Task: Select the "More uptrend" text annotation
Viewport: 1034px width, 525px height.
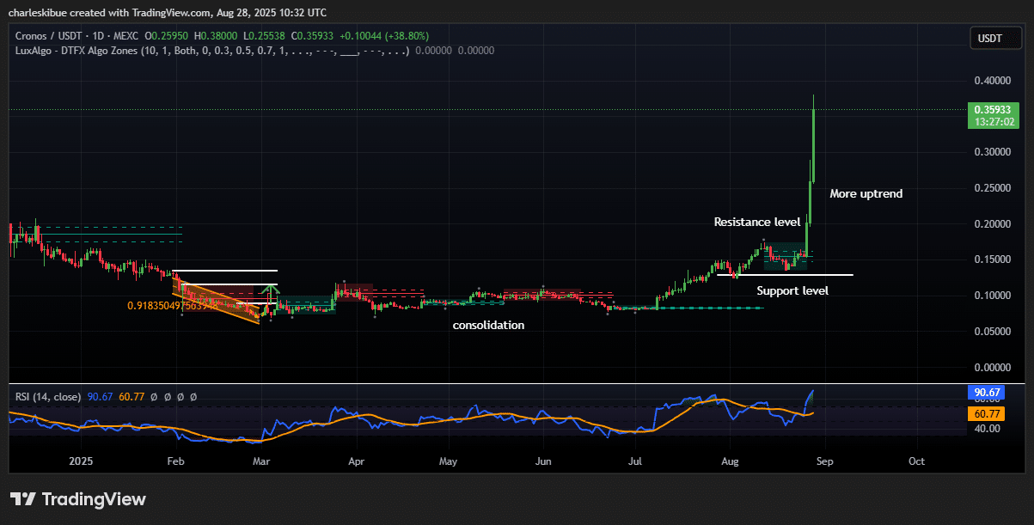Action: tap(866, 194)
